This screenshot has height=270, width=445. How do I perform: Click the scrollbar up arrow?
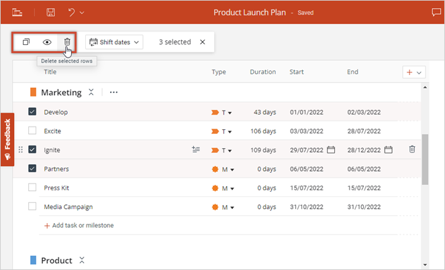(425, 87)
